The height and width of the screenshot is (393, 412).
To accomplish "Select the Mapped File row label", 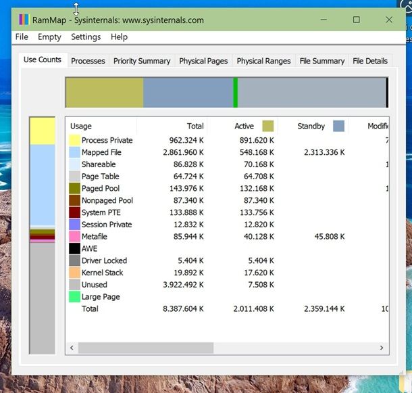I will 101,152.
